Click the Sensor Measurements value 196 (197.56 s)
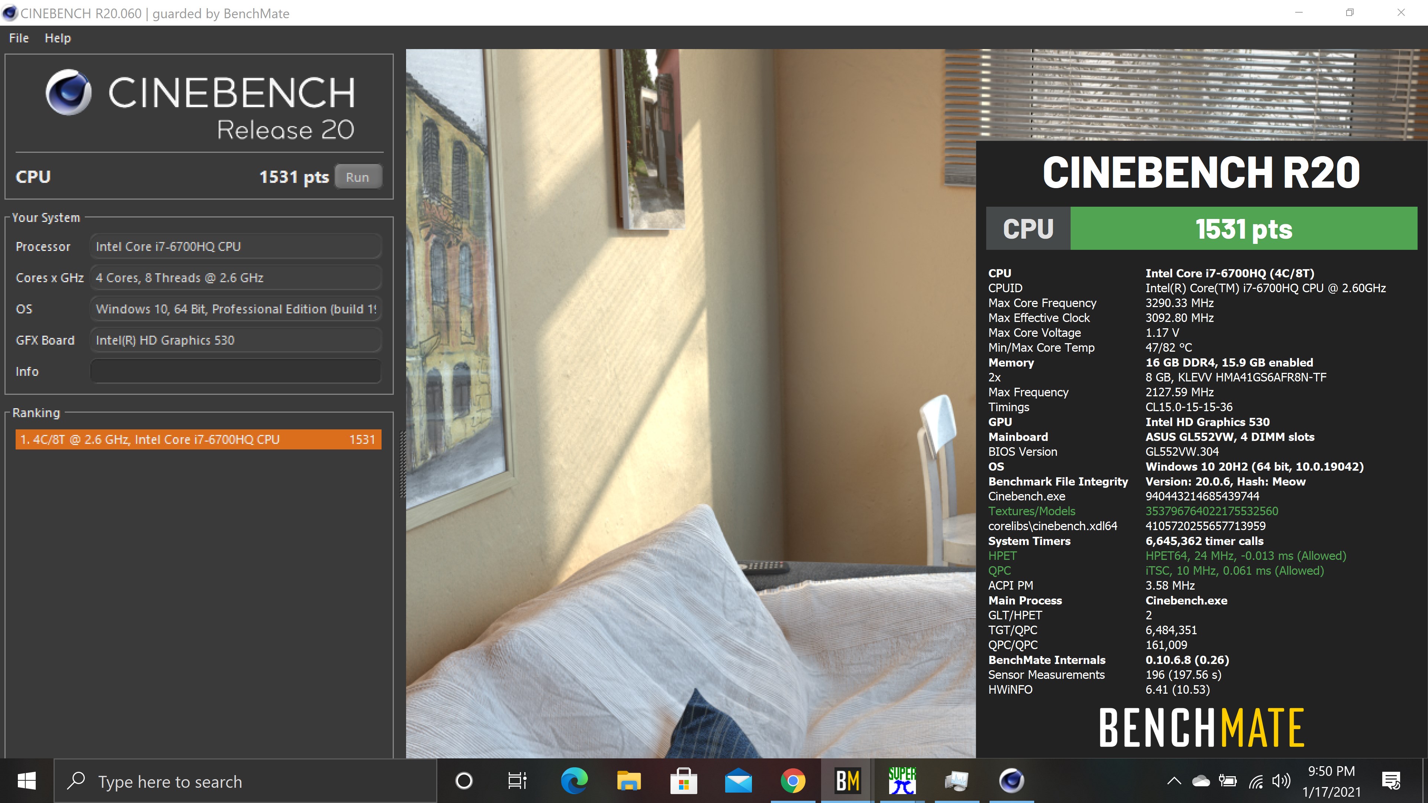1428x803 pixels. [x=1184, y=675]
